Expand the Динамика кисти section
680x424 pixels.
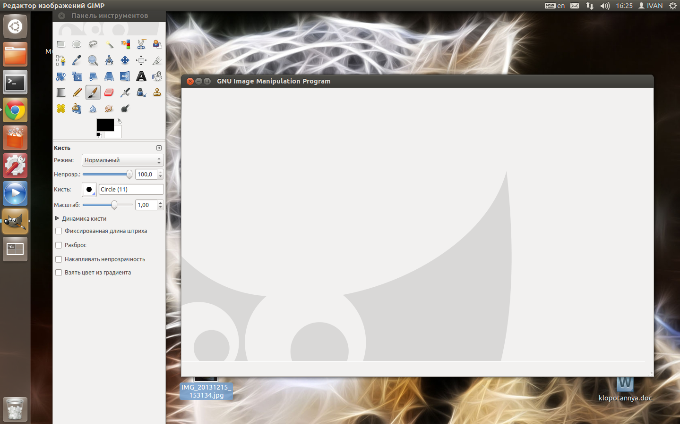[x=57, y=218]
